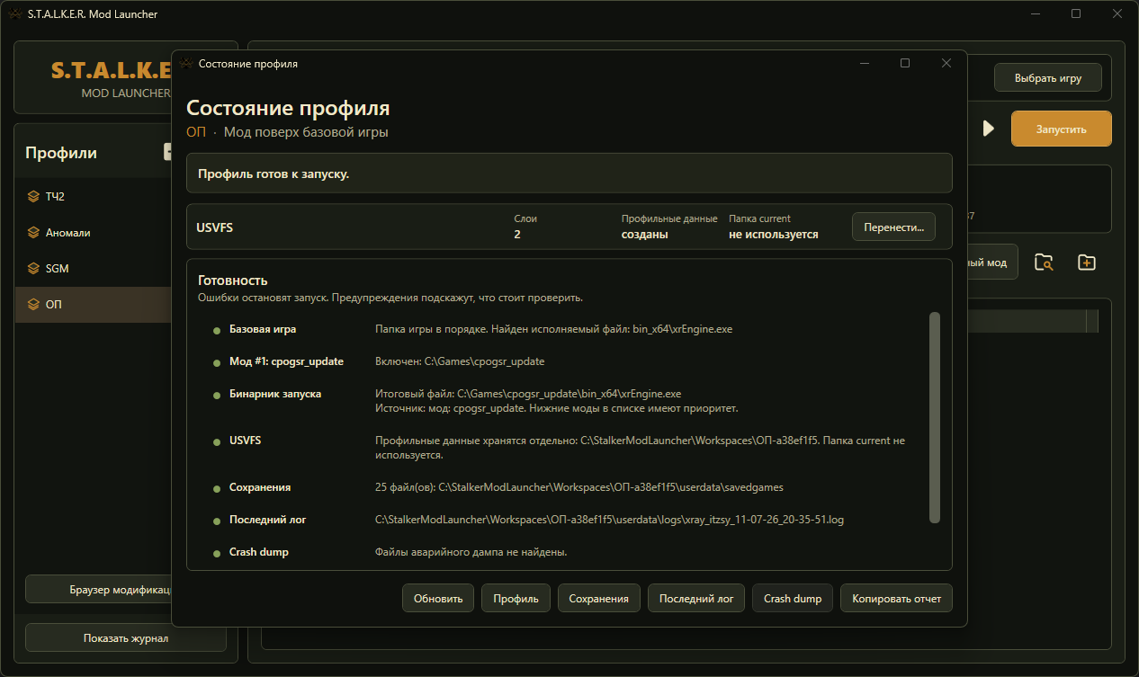Open the Сохранения button in dialog footer
Screen dimensions: 1139x677
(x=599, y=598)
